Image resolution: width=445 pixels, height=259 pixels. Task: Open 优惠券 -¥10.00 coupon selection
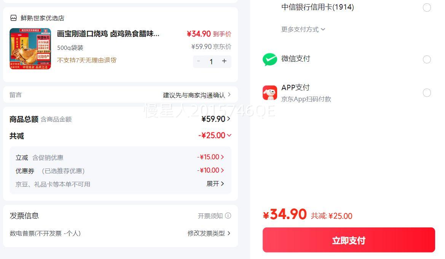pos(211,170)
